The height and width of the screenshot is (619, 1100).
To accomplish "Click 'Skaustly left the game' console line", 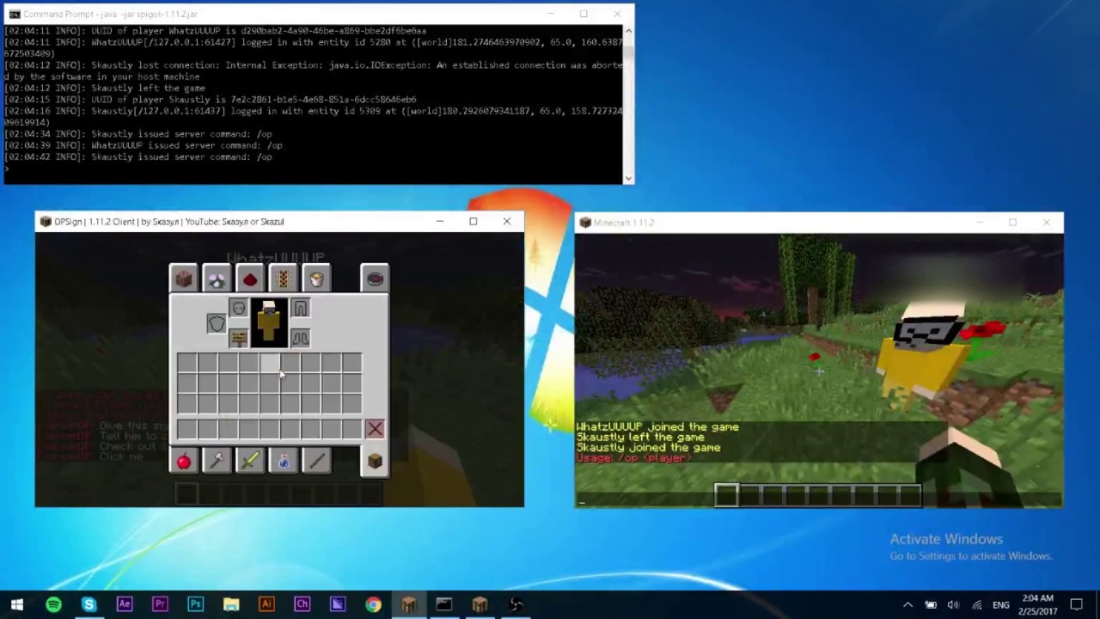I will click(105, 88).
